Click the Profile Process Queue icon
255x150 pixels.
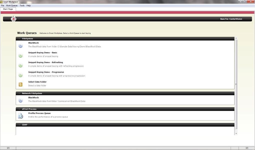pyautogui.click(x=20, y=116)
